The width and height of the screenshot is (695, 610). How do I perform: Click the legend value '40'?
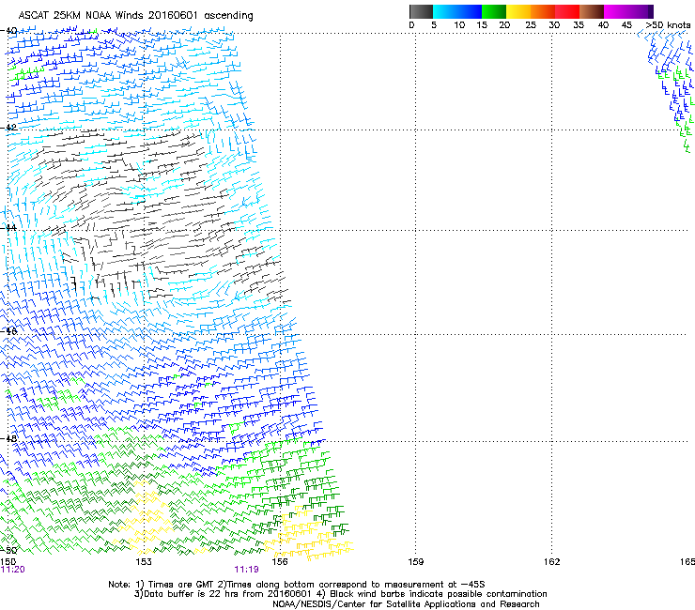(x=603, y=25)
